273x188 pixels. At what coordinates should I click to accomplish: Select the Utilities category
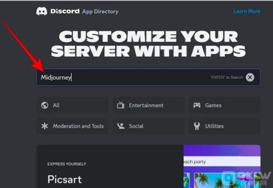coord(224,126)
